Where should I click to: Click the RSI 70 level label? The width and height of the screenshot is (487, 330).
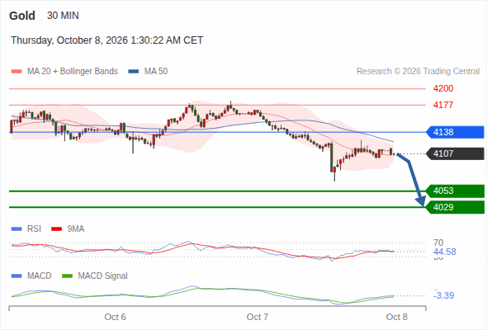click(x=438, y=243)
